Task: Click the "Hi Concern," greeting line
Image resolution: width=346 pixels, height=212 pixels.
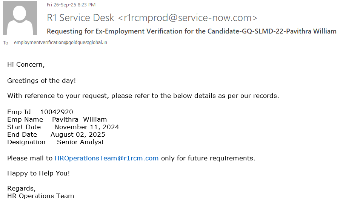Action: [x=26, y=64]
